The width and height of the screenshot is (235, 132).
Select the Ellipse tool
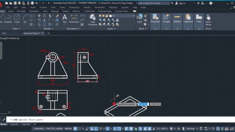click(31, 20)
